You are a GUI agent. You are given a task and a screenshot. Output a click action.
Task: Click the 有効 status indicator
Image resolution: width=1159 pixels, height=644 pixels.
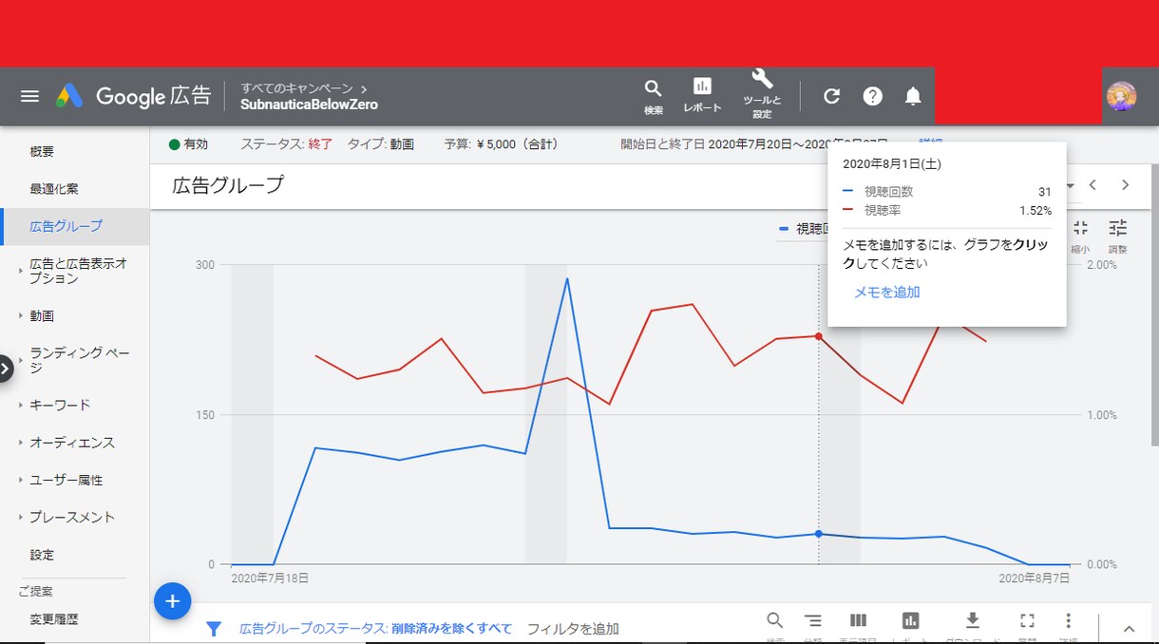click(188, 144)
